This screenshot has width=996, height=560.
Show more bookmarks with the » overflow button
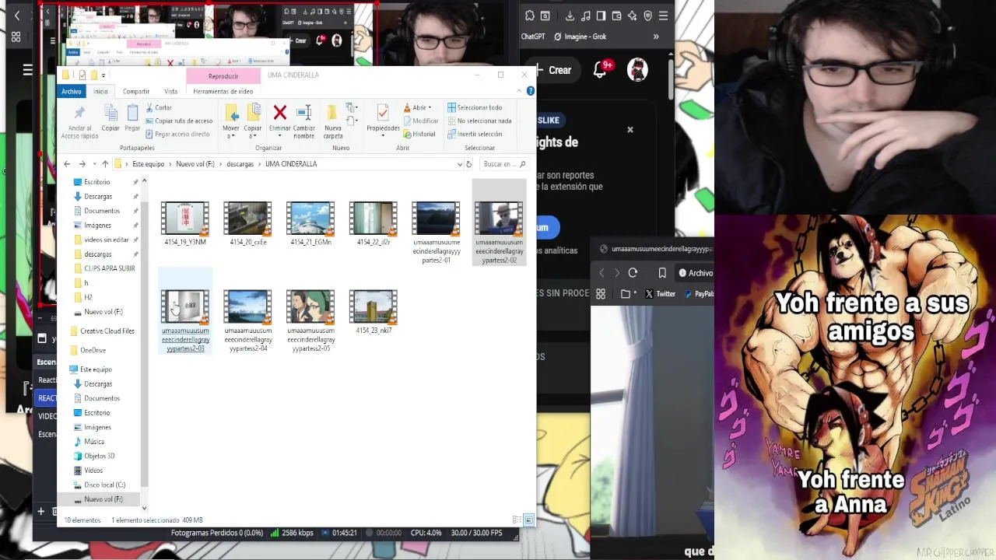656,37
